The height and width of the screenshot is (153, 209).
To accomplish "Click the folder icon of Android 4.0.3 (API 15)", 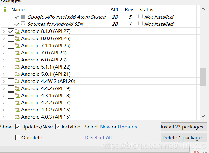I will point(17,117).
